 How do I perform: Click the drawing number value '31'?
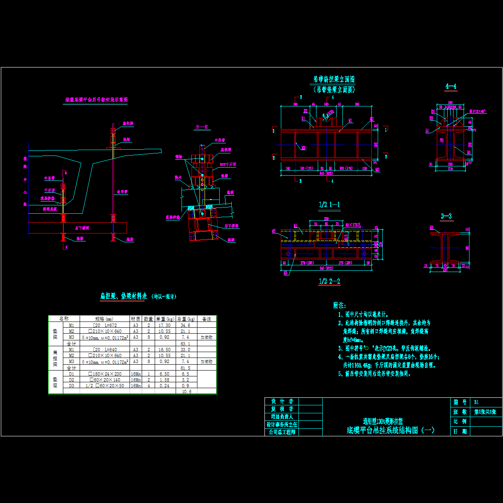coord(476,402)
